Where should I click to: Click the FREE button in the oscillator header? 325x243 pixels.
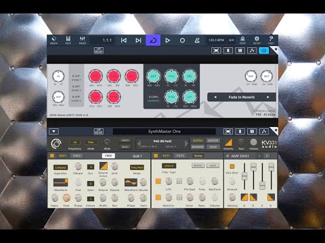pyautogui.click(x=108, y=155)
